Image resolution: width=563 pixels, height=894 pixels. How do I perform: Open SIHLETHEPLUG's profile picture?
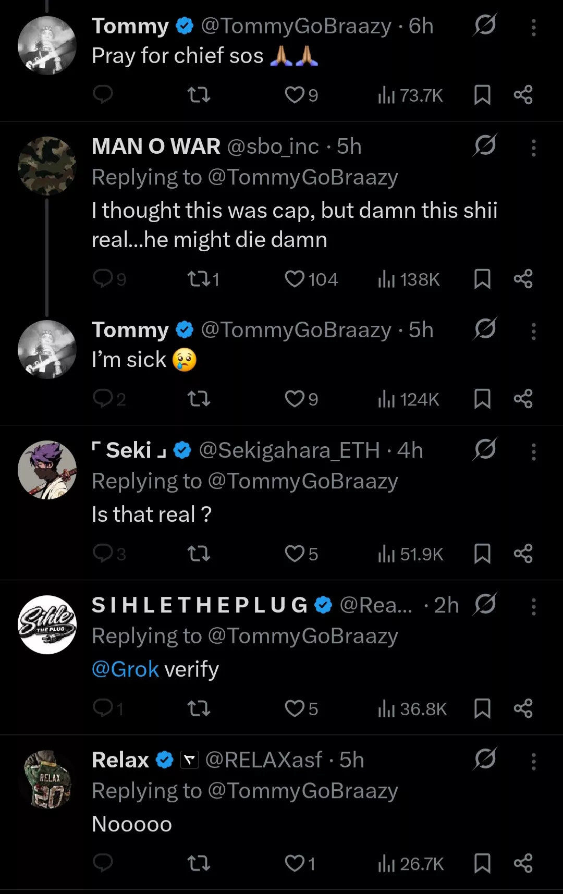[x=47, y=624]
